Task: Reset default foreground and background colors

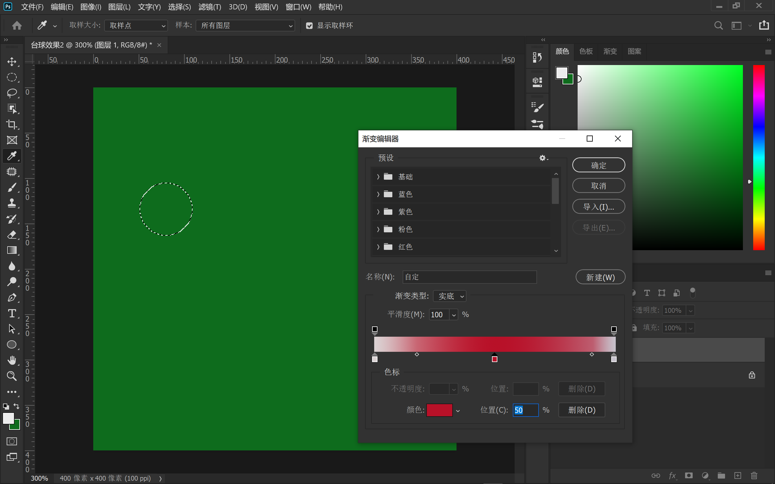Action: 6,407
